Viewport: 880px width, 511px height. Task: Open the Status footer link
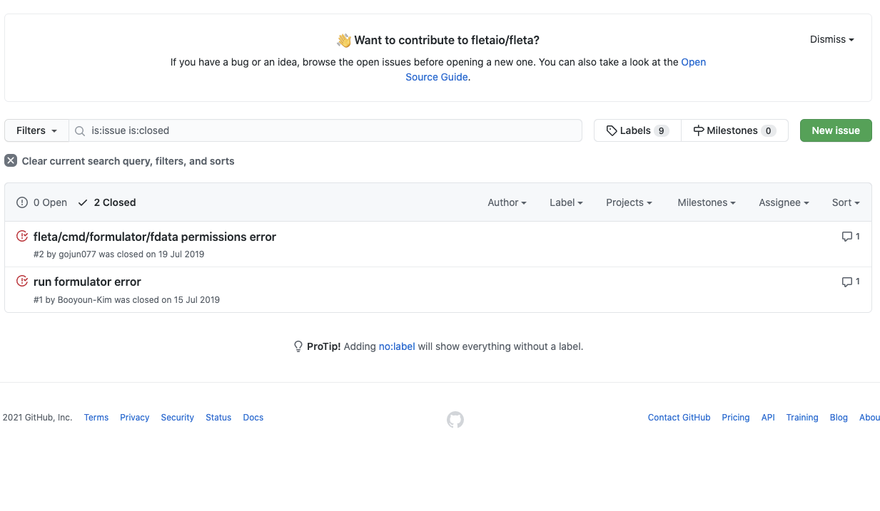(218, 418)
